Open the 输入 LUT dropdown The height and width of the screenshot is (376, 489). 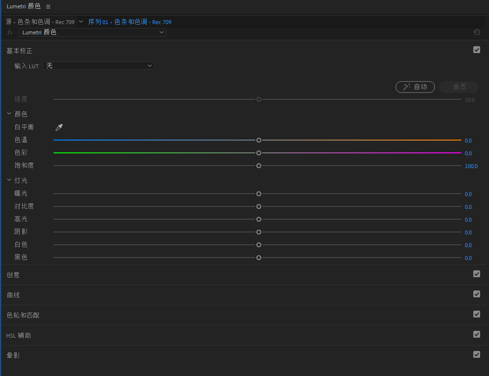[x=98, y=65]
